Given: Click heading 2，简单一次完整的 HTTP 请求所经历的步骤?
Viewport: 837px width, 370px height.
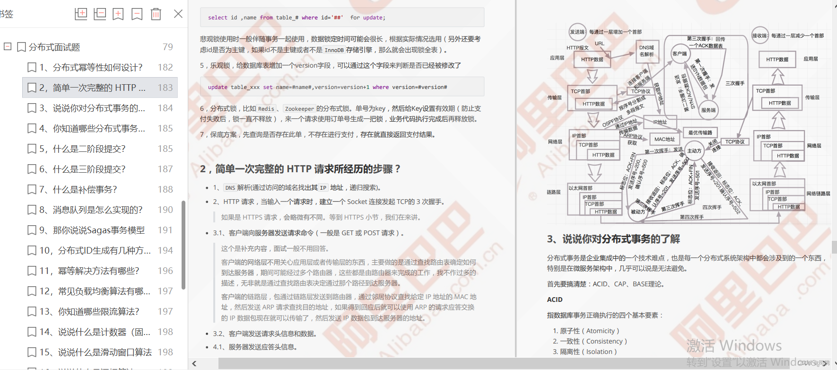Looking at the screenshot, I should tap(300, 169).
